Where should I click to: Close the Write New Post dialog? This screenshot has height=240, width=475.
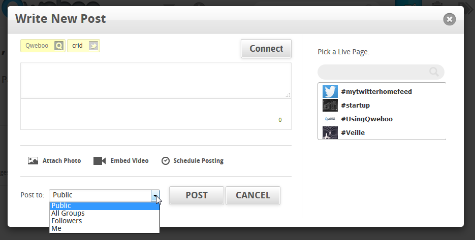pos(449,19)
